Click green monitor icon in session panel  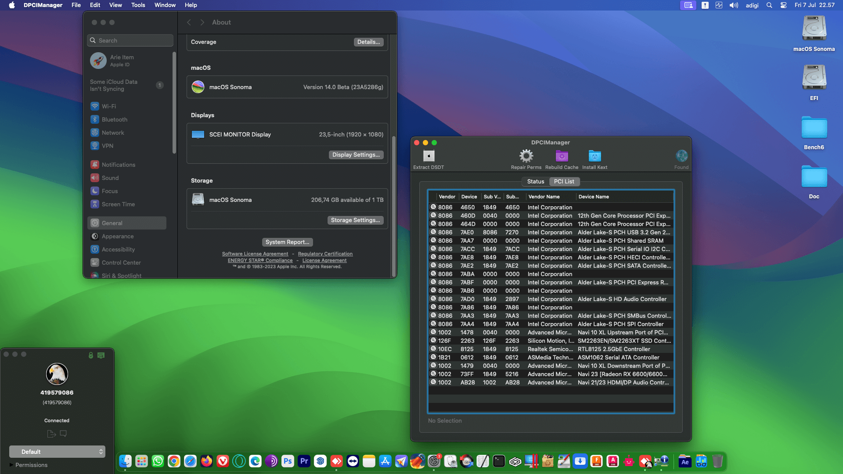pos(101,355)
